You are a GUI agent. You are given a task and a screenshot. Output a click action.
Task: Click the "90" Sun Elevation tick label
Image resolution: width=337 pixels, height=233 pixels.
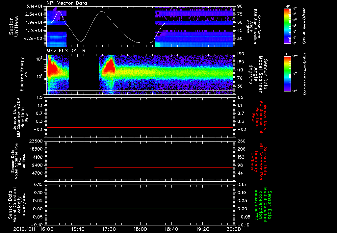coord(240,6)
